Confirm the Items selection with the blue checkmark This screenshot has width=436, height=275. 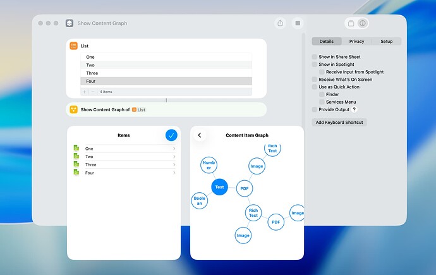[x=171, y=135]
